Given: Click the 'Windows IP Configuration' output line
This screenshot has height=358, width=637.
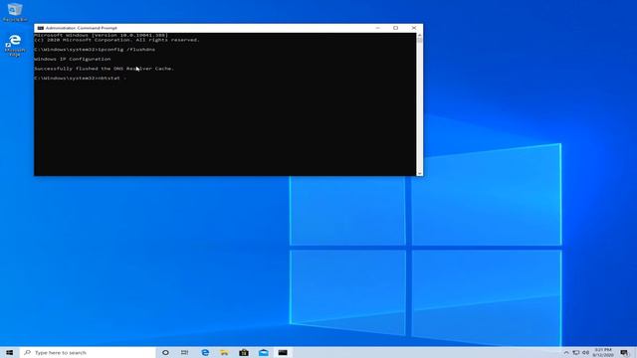Looking at the screenshot, I should point(73,59).
